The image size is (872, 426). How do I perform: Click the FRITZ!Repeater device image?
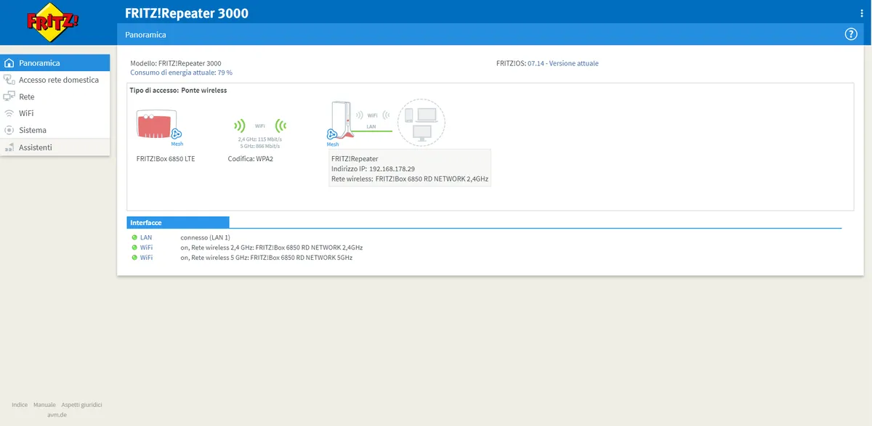pos(341,120)
